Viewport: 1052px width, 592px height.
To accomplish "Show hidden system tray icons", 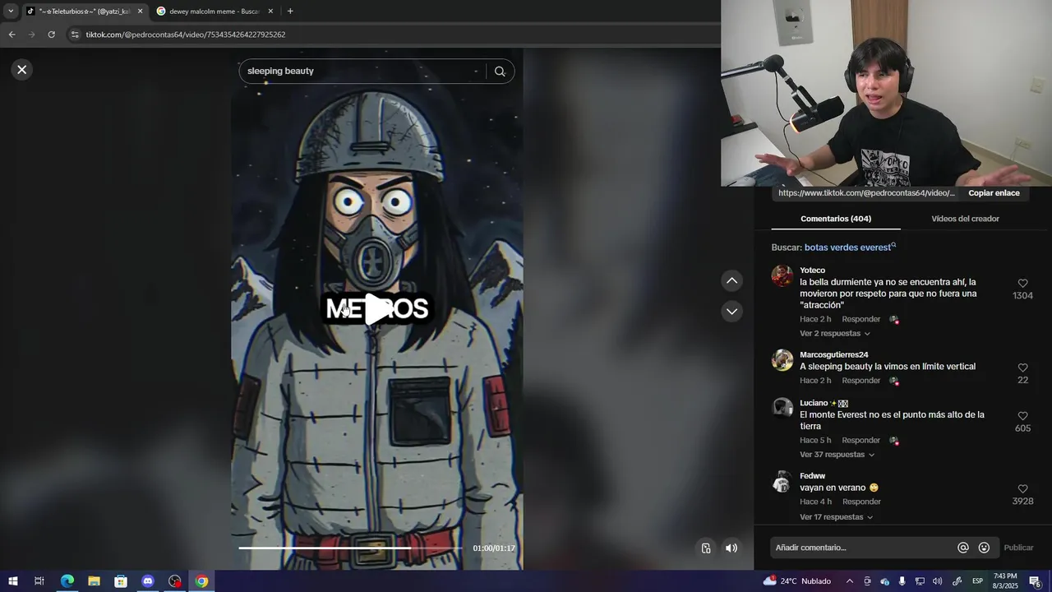I will tap(850, 581).
